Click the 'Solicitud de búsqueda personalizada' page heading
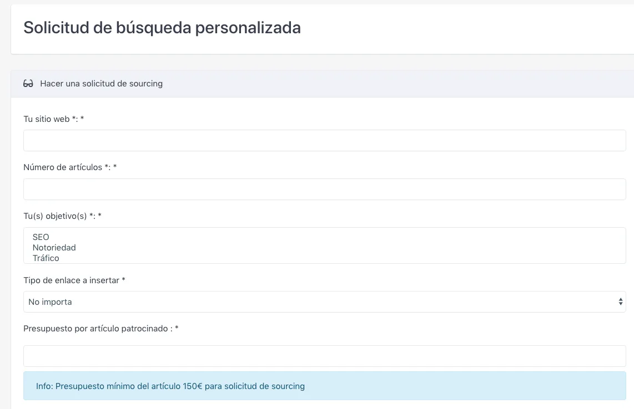The height and width of the screenshot is (409, 634). click(162, 28)
